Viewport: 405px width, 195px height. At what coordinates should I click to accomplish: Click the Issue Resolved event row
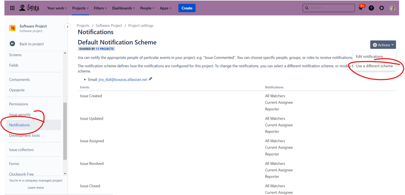tap(237, 170)
